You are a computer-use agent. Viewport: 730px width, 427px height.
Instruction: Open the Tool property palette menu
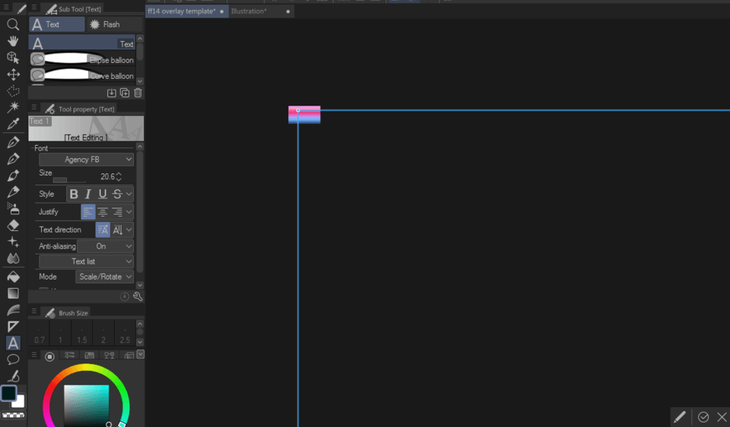pyautogui.click(x=34, y=107)
